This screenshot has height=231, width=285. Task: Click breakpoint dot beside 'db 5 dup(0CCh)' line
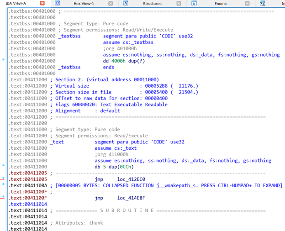[4, 165]
